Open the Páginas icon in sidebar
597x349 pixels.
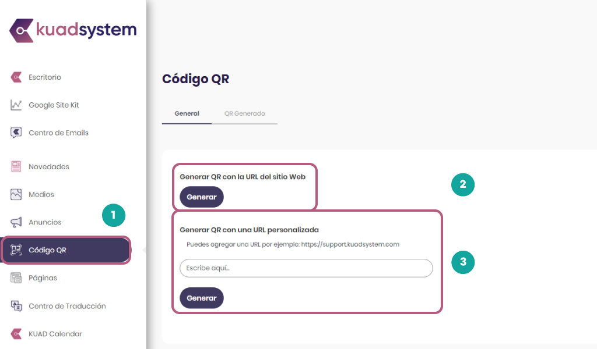pyautogui.click(x=16, y=278)
